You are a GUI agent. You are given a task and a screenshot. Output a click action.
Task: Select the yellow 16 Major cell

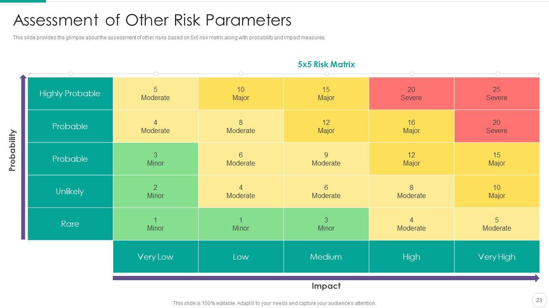click(411, 126)
